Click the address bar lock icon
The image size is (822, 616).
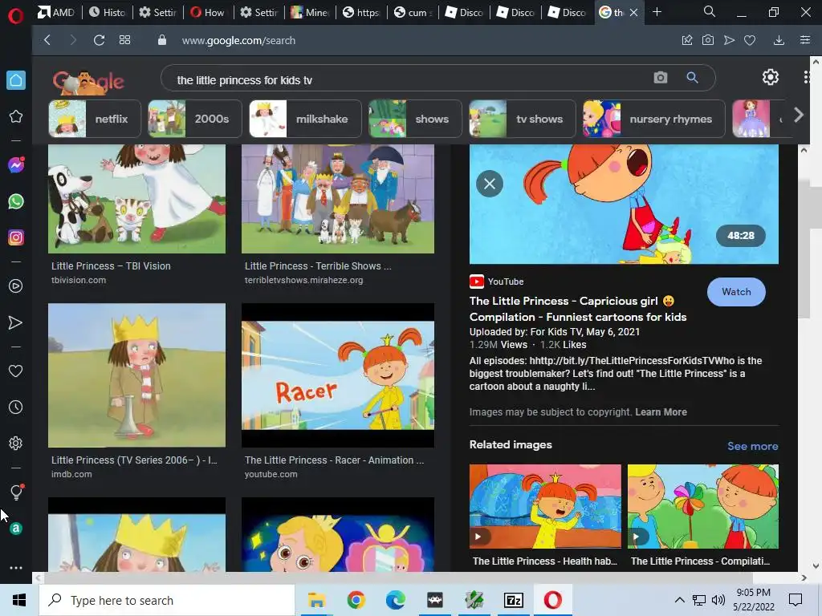pos(162,40)
